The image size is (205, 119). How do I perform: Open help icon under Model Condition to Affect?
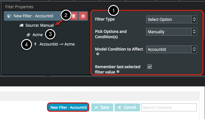(x=98, y=54)
